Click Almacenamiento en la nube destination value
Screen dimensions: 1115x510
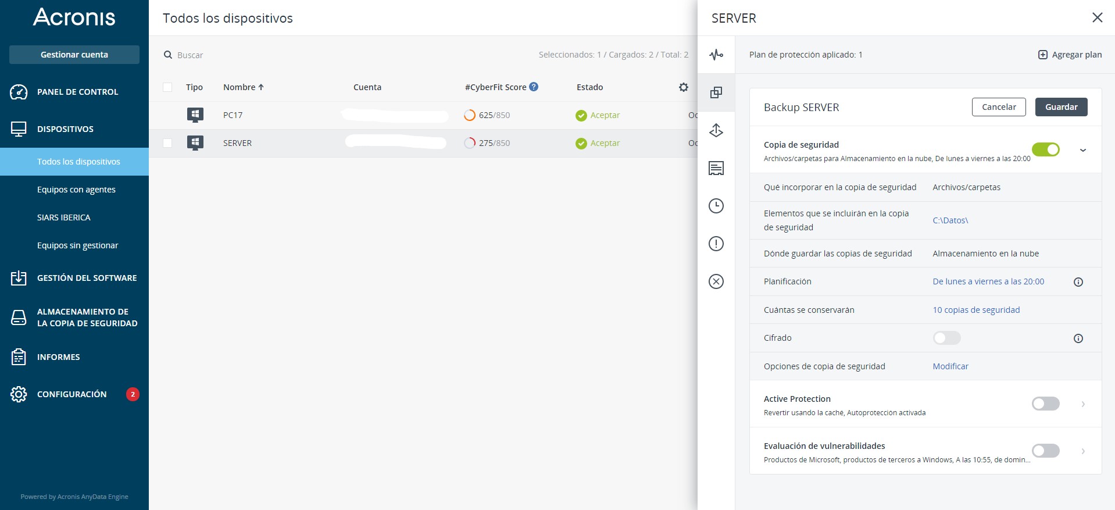tap(985, 254)
